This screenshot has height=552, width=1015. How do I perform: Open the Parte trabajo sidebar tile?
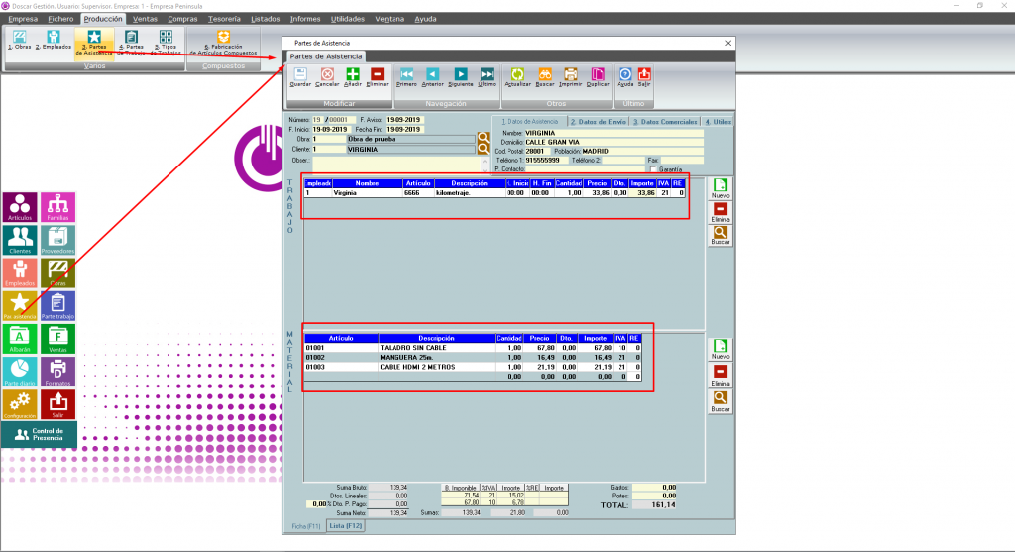[x=57, y=306]
